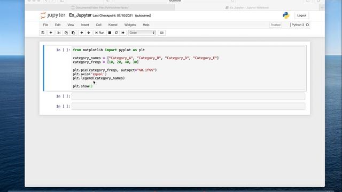Click the category_freqs assignment line
Viewport: 342px width, 192px height.
click(106, 62)
